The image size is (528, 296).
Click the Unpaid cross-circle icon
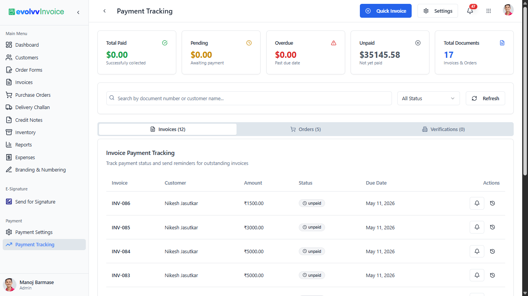pos(418,43)
